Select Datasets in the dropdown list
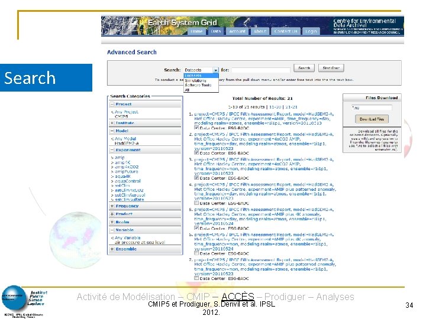 tap(201, 76)
